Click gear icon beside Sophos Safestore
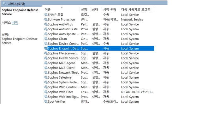Viewport: 202px width, 139px height. (x=46, y=77)
